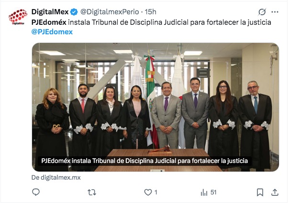Screen dimensions: 289x203
Task: Click the DigitalMex profile avatar
Action: pos(18,17)
